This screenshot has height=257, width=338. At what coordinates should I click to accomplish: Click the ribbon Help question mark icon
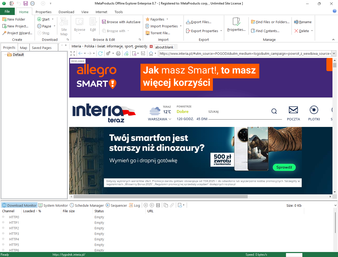(x=335, y=11)
